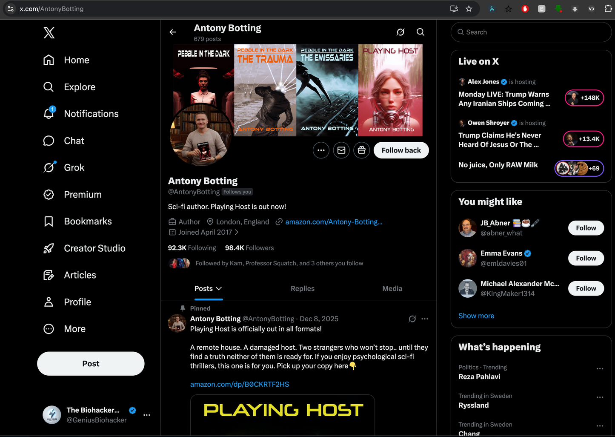Image resolution: width=615 pixels, height=437 pixels.
Task: Join Owen Shroyer live broadcast +13.4K
Action: 584,139
